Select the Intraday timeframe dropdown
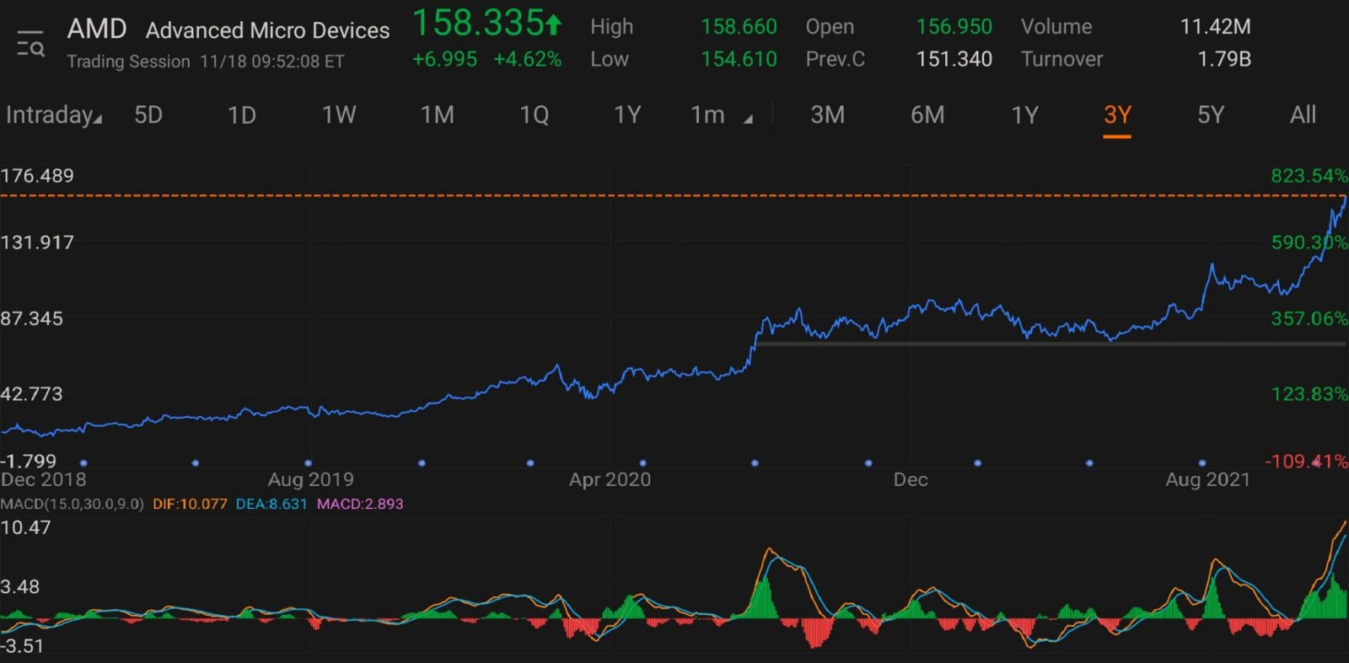The height and width of the screenshot is (663, 1349). click(x=54, y=115)
